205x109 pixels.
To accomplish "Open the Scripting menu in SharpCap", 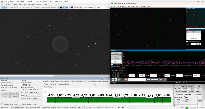I will pos(39,5).
